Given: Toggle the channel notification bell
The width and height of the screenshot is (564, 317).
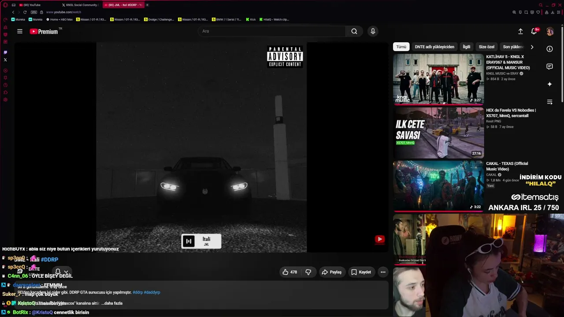Looking at the screenshot, I should pos(58,272).
